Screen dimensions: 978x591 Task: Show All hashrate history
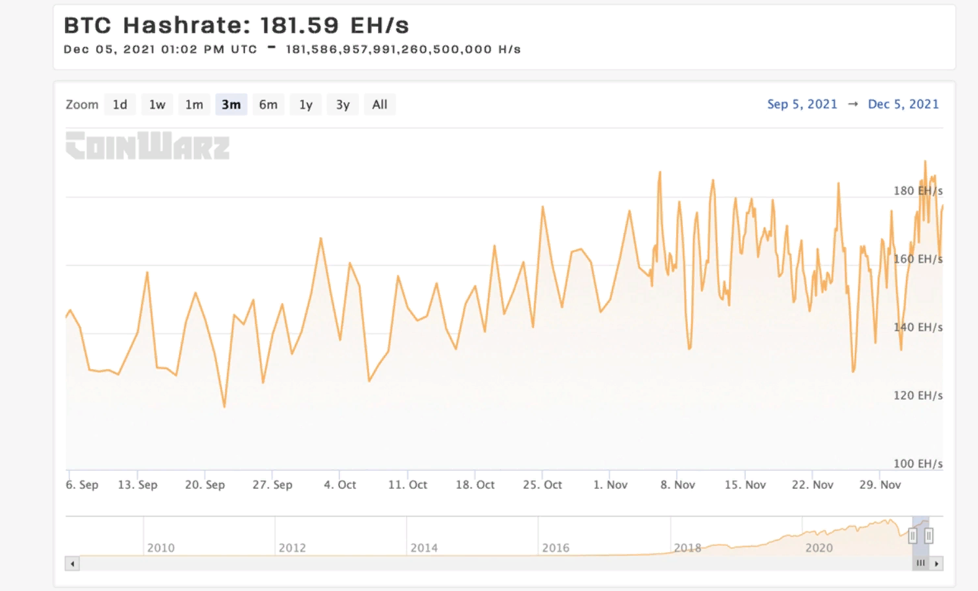[380, 105]
